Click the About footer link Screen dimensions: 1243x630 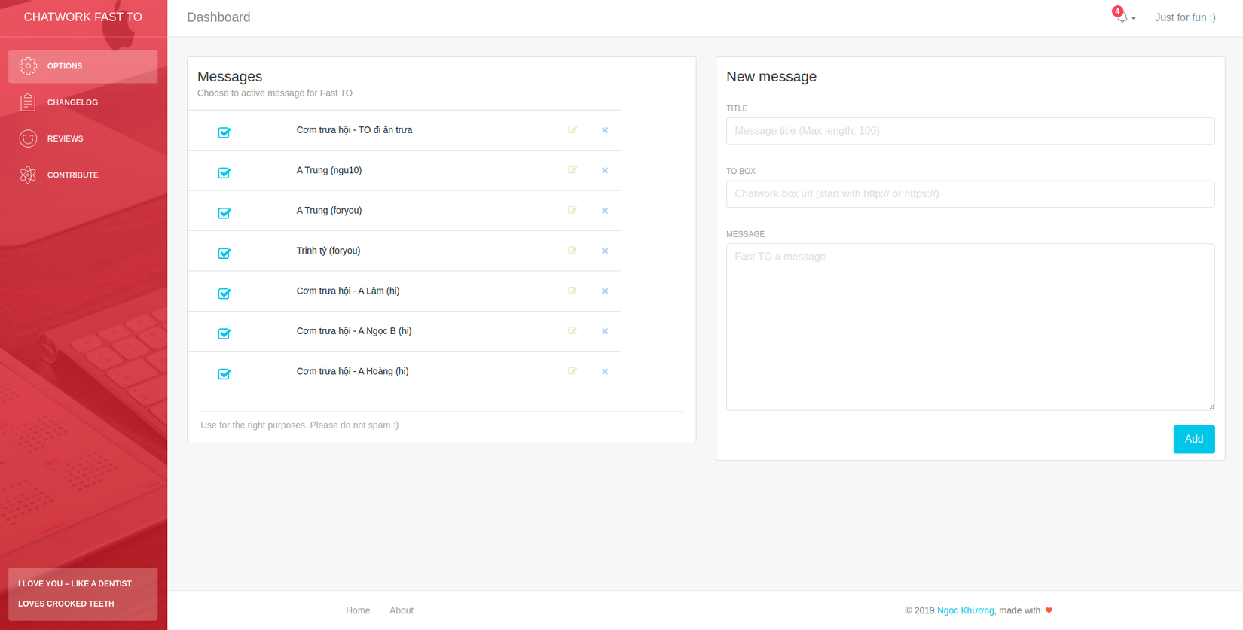click(x=401, y=610)
